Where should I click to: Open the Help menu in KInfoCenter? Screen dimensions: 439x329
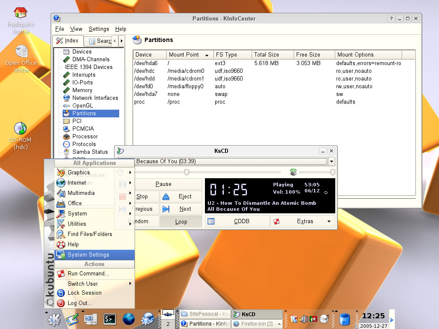(x=120, y=29)
